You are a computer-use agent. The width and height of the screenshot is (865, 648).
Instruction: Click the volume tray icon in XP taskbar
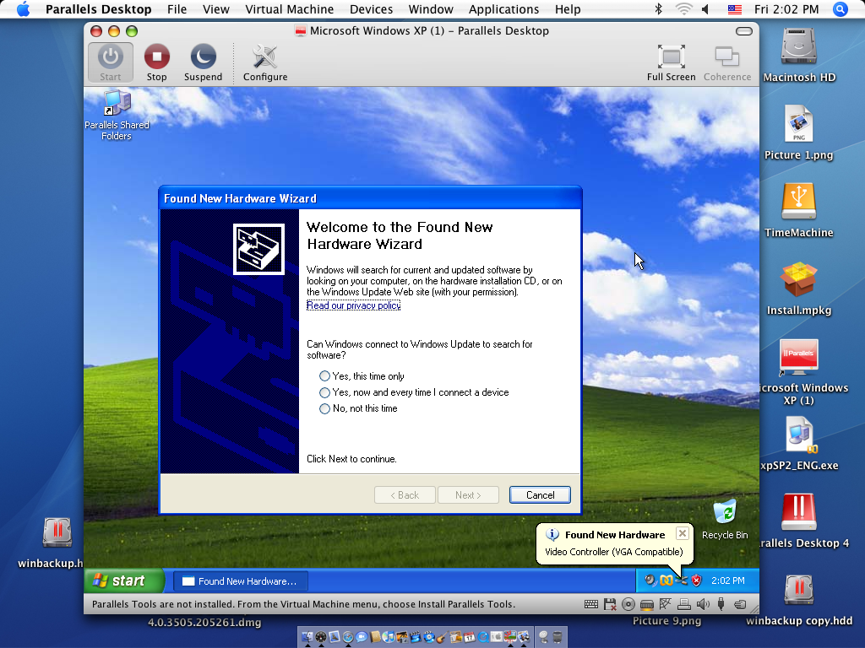pos(650,580)
